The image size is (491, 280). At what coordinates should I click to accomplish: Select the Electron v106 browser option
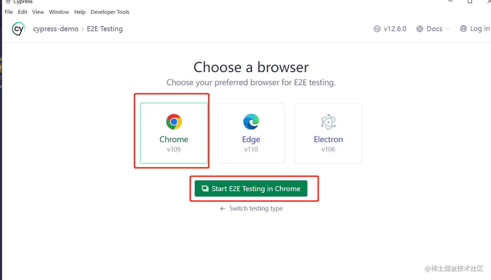(328, 133)
